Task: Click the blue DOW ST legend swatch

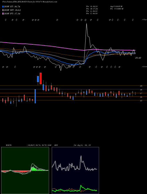Action: coord(3,6)
